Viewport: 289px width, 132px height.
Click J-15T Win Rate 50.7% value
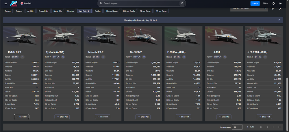[238, 71]
